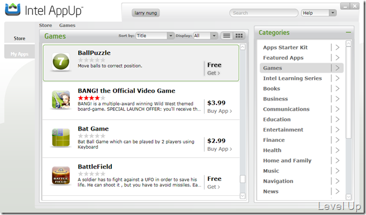Click the games list scroll down arrow

coord(243,196)
